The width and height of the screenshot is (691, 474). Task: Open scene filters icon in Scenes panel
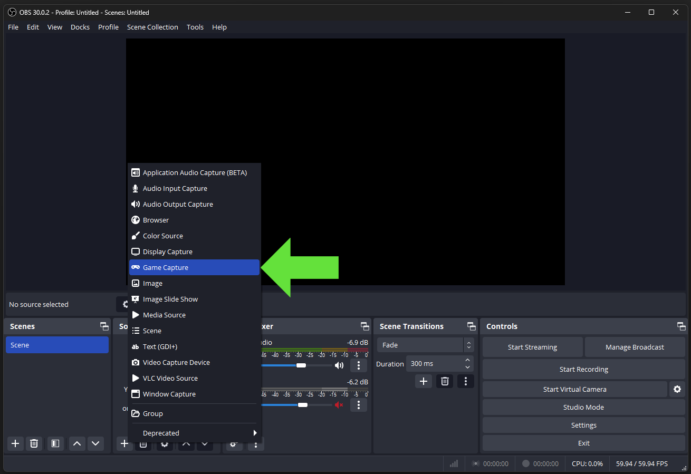(x=55, y=443)
